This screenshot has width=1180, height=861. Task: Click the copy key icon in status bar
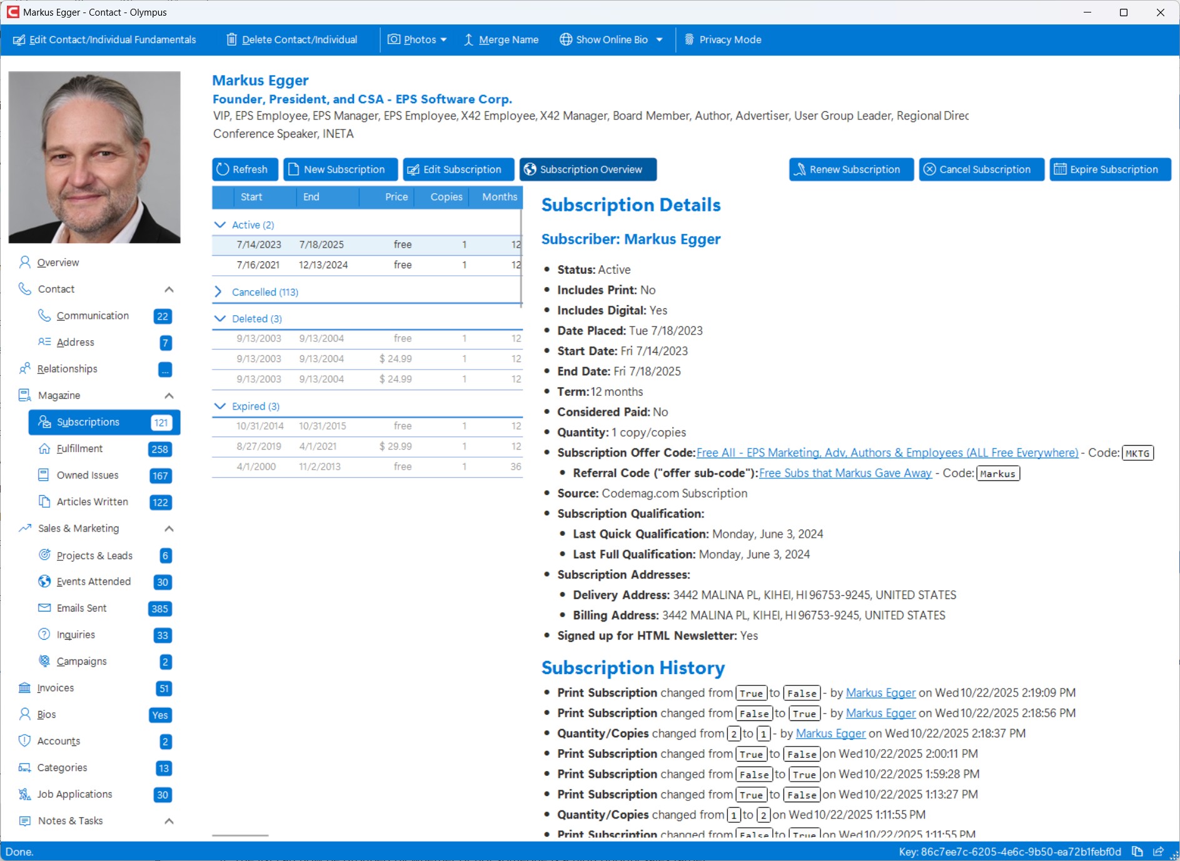point(1137,852)
